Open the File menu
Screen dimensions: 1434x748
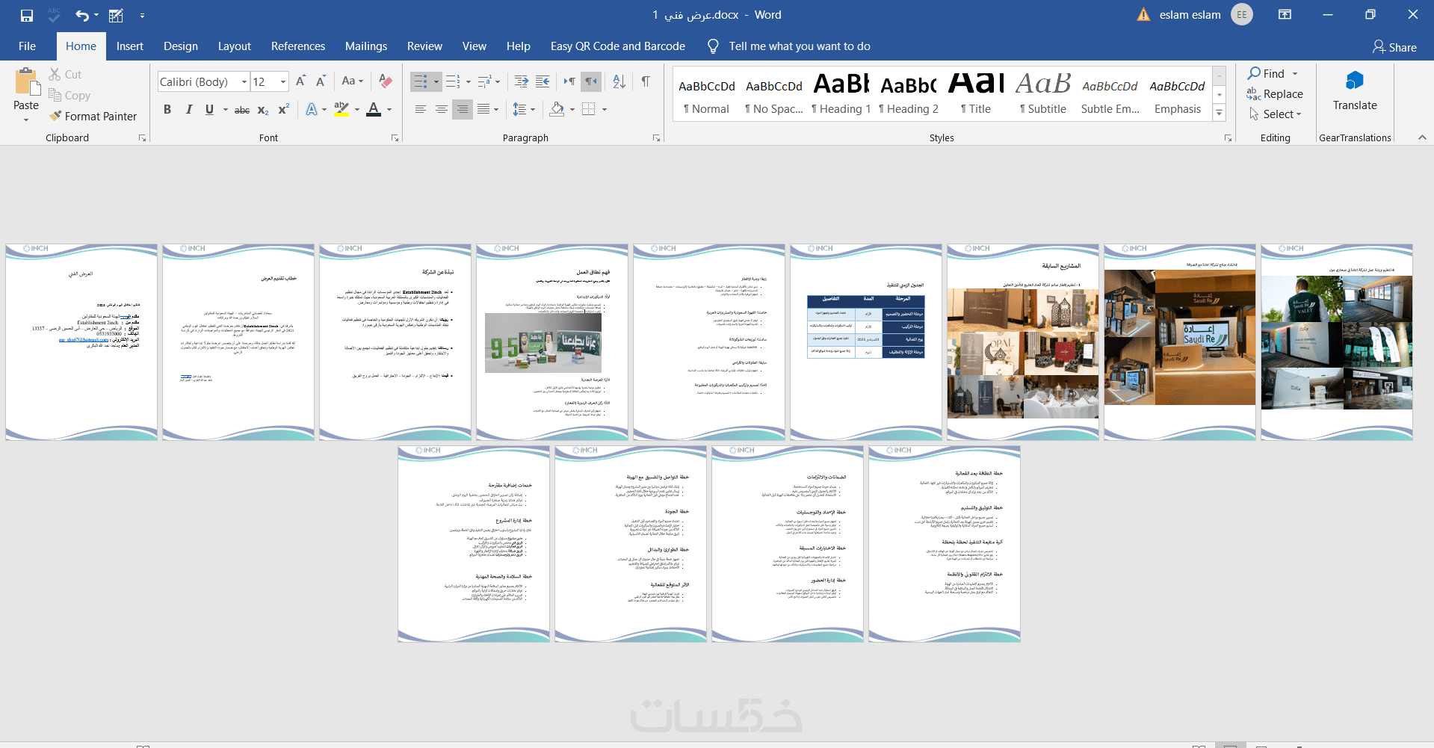27,46
